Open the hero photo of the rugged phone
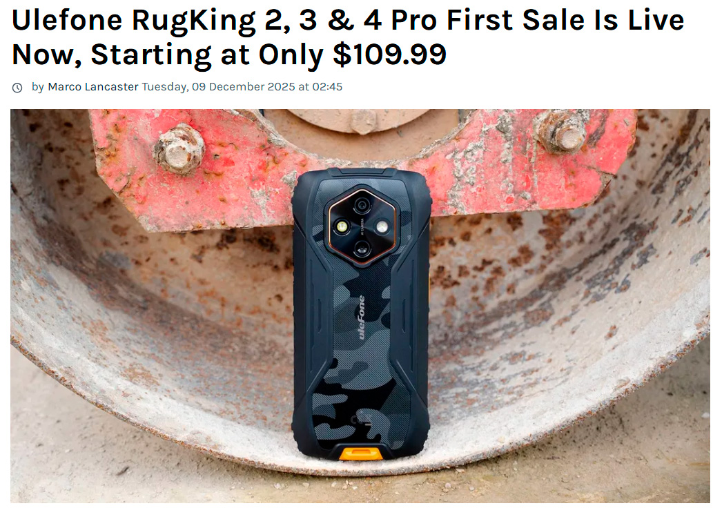Image resolution: width=713 pixels, height=508 pixels. 360,306
